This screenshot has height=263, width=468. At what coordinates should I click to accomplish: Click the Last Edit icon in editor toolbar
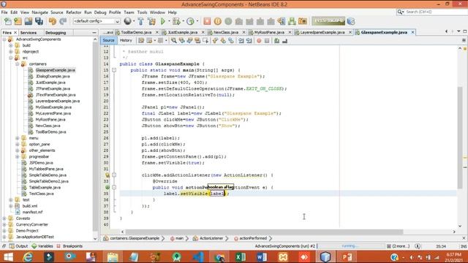(x=141, y=41)
